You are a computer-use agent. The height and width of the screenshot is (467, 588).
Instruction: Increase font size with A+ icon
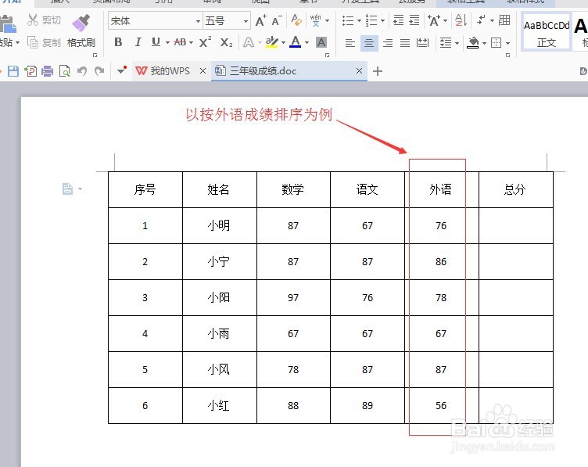tap(260, 20)
